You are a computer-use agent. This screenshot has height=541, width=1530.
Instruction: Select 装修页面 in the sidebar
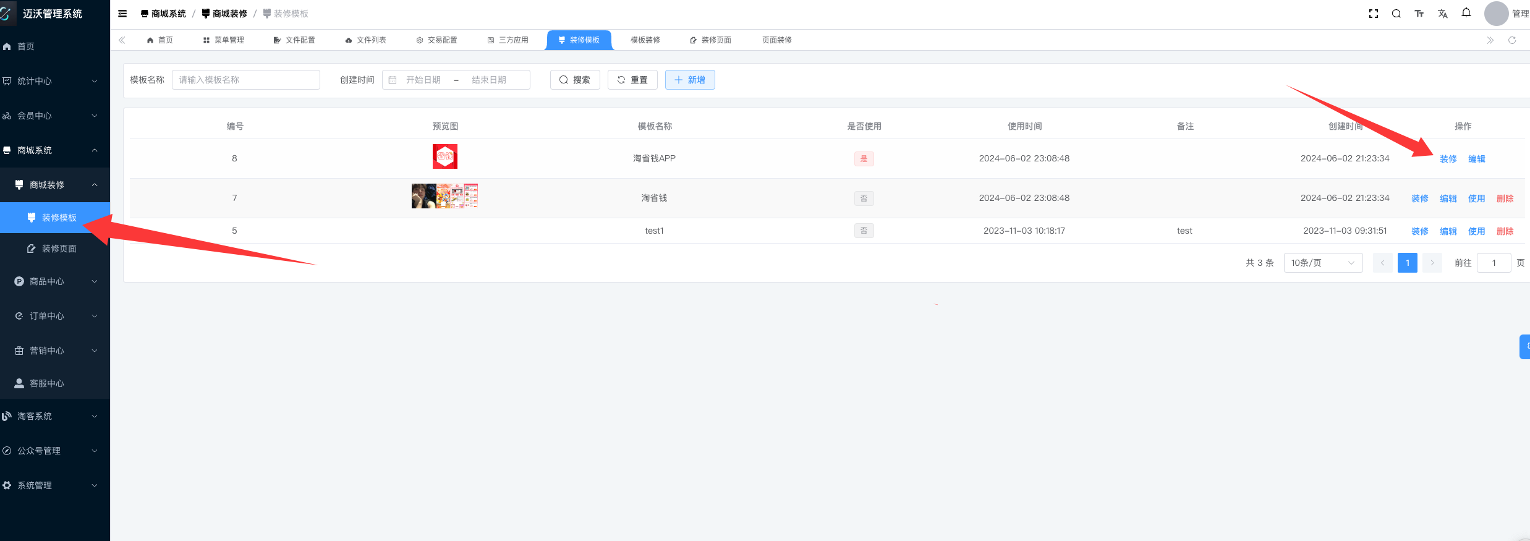click(x=59, y=249)
